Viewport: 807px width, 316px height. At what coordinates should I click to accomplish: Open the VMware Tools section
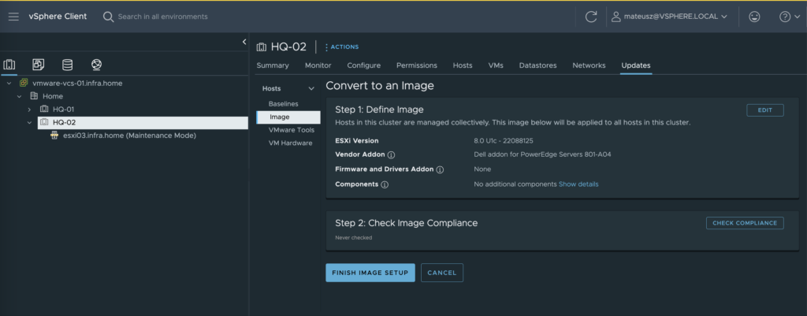click(x=292, y=130)
